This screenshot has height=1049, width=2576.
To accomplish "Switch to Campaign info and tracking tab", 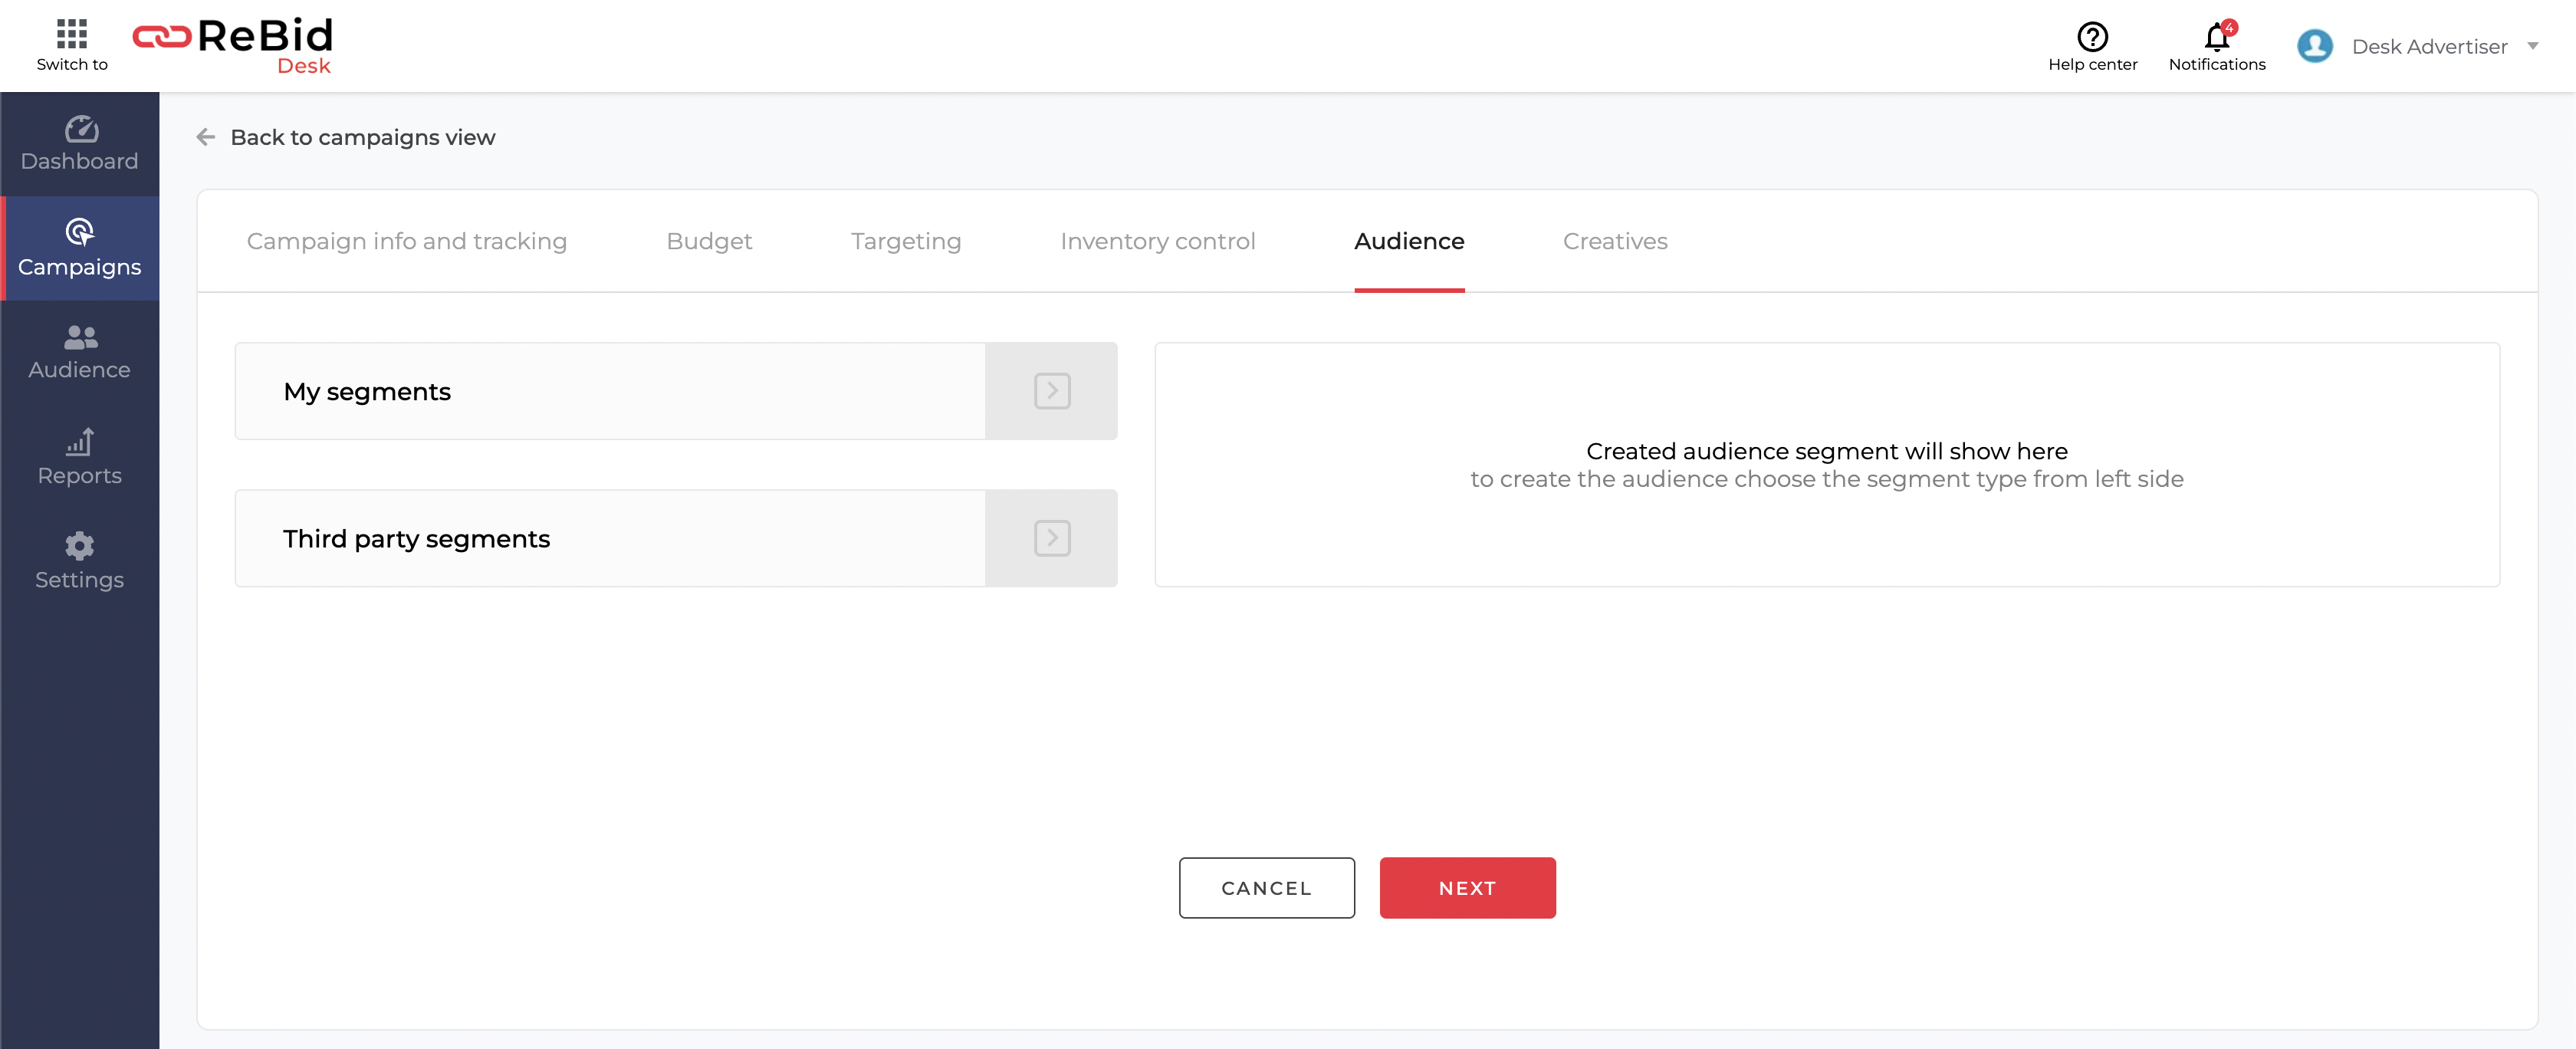I will pyautogui.click(x=407, y=241).
